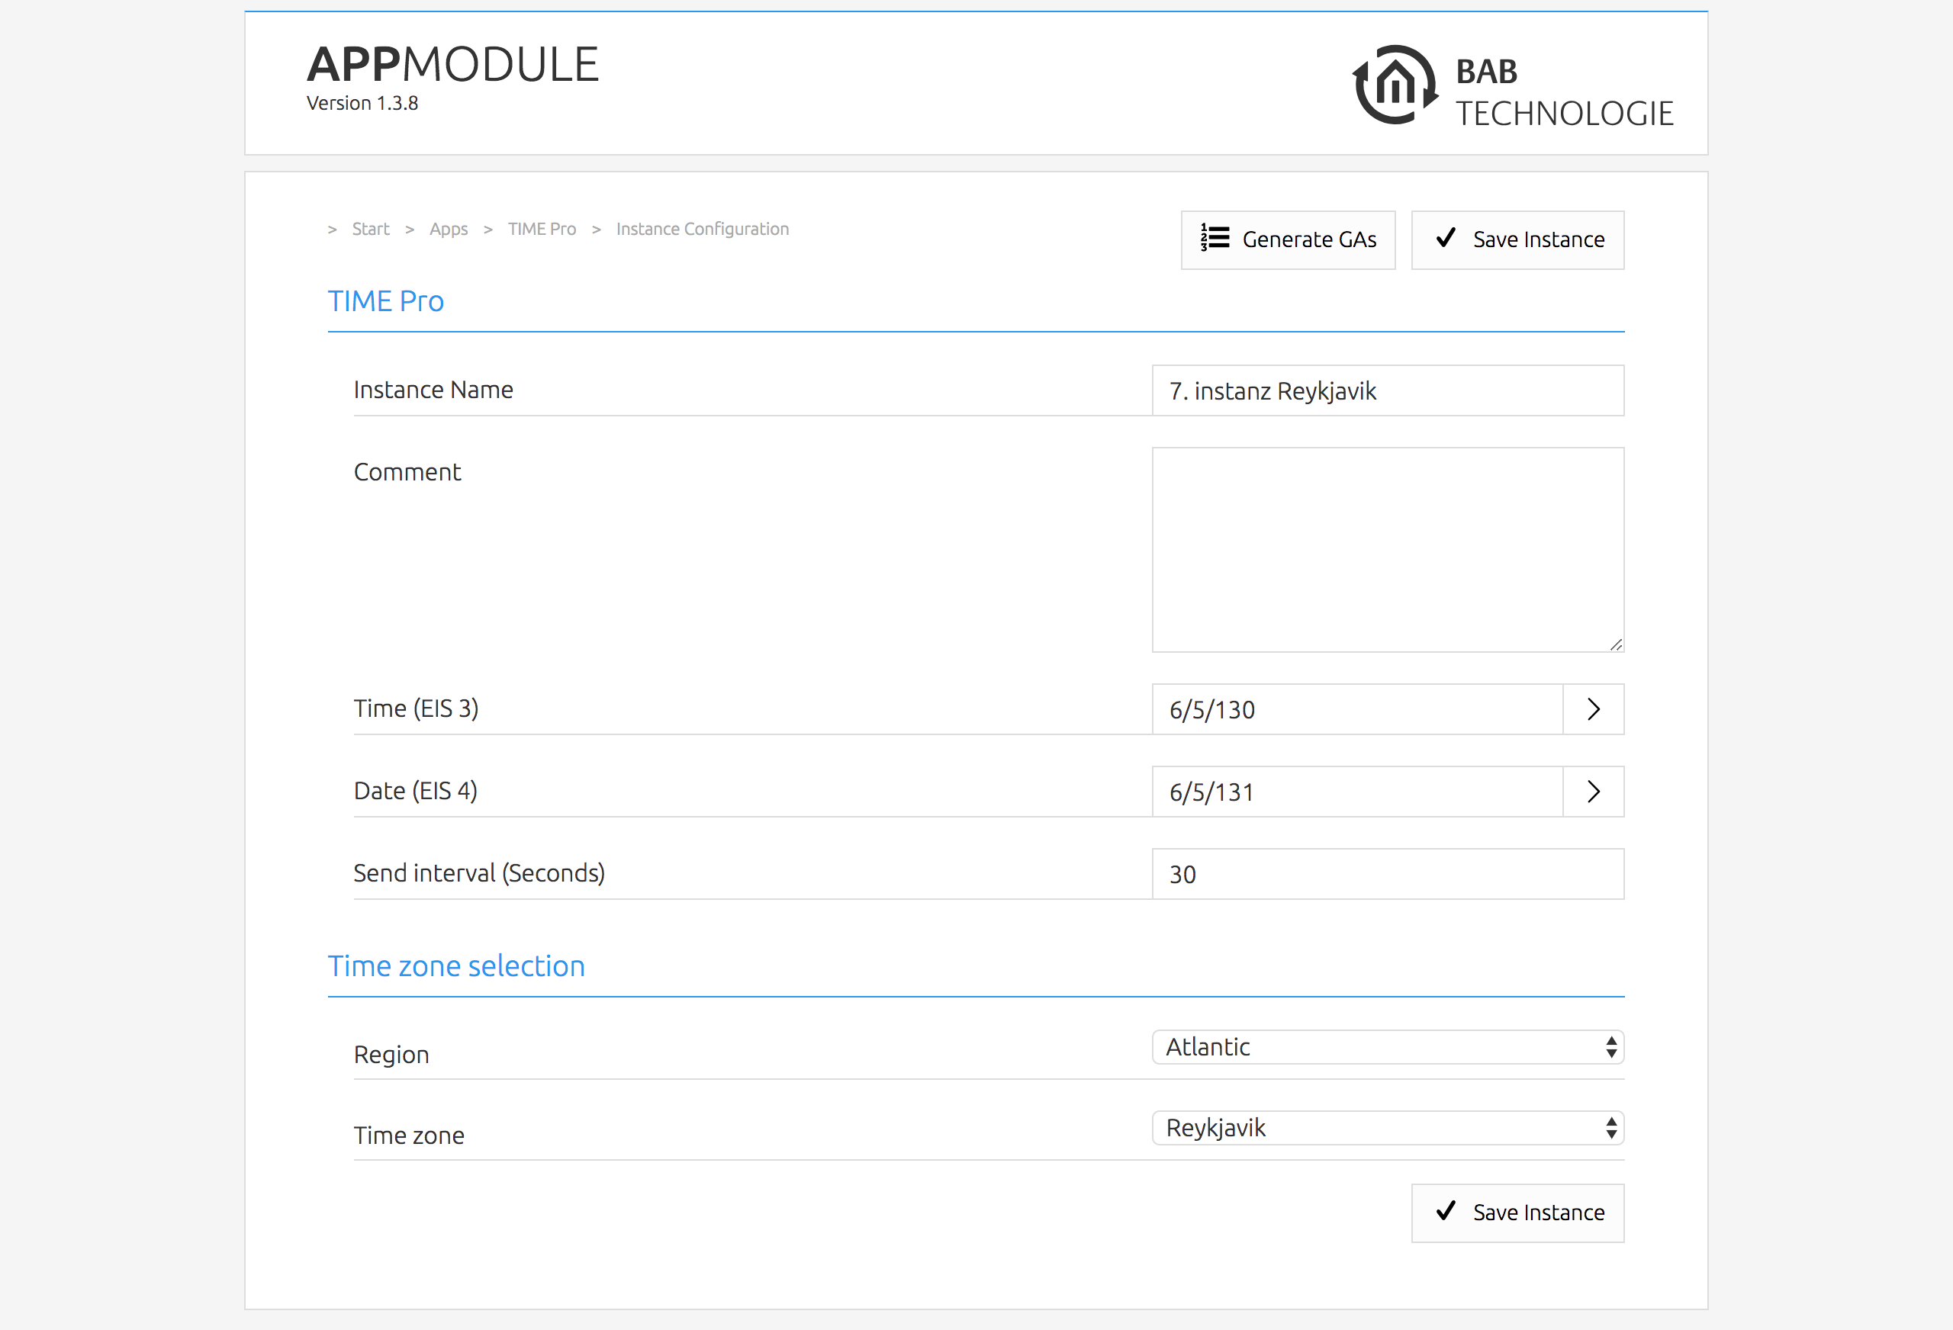Navigate to Apps breadcrumb link
The width and height of the screenshot is (1953, 1330).
tap(448, 230)
